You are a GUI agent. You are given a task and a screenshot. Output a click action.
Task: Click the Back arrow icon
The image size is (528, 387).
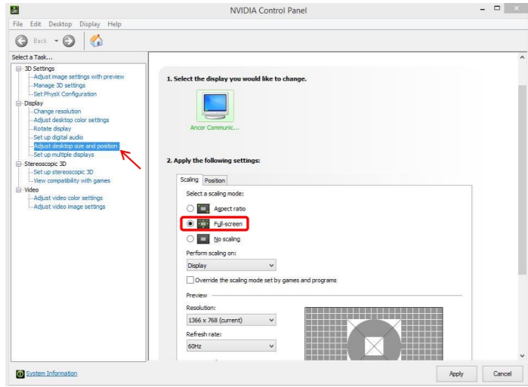click(22, 41)
